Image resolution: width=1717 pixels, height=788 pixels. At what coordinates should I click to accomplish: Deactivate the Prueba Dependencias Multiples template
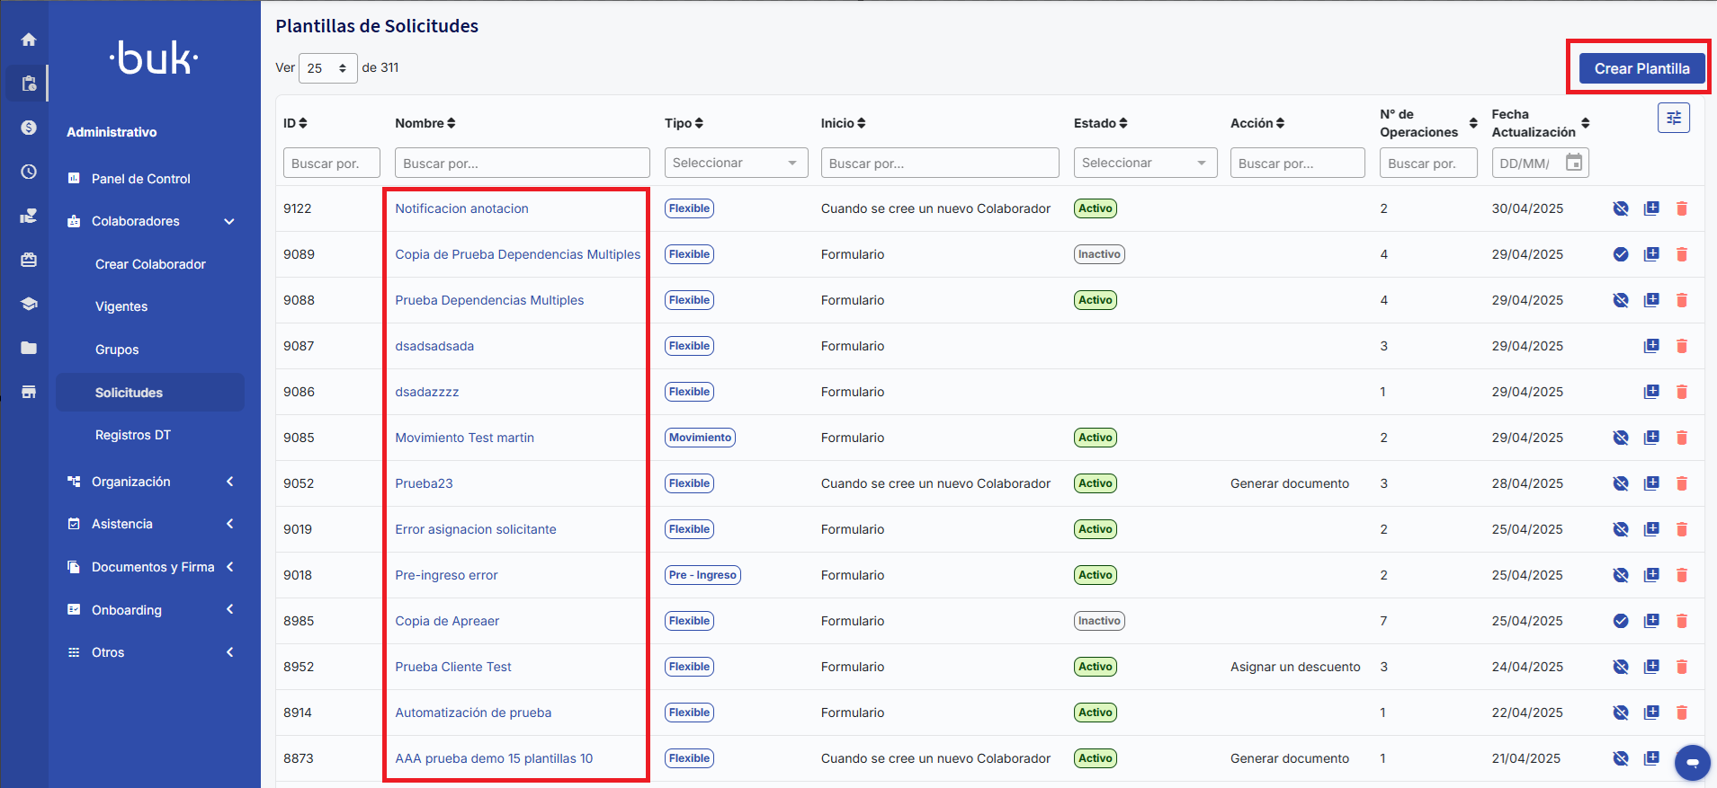tap(1621, 300)
